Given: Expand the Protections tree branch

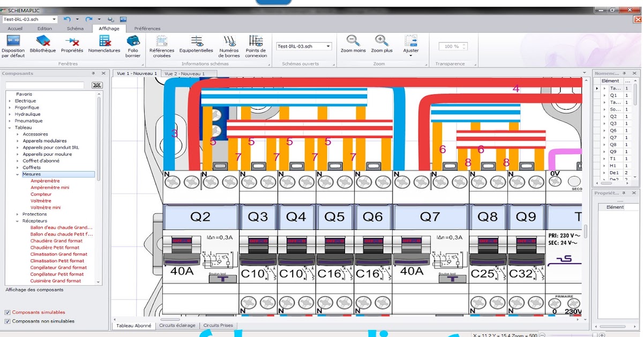Looking at the screenshot, I should pos(17,213).
